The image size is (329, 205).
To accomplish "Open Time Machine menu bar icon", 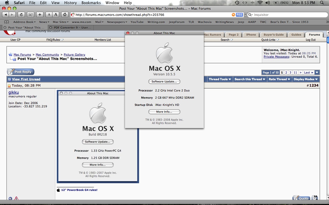I will [237, 3].
